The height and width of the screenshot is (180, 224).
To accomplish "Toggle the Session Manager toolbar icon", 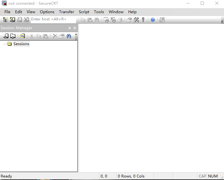I will (6, 20).
